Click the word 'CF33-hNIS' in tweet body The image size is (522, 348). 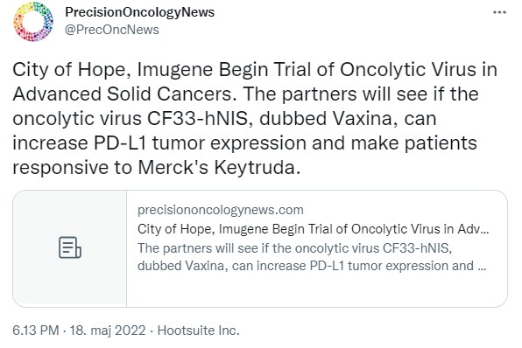(x=197, y=118)
